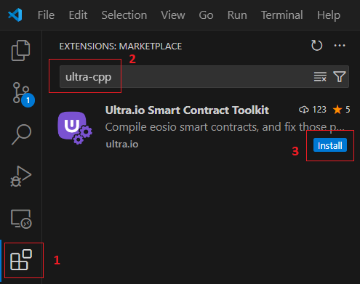This screenshot has width=360, height=284.
Task: Open the Terminal menu
Action: pos(282,15)
